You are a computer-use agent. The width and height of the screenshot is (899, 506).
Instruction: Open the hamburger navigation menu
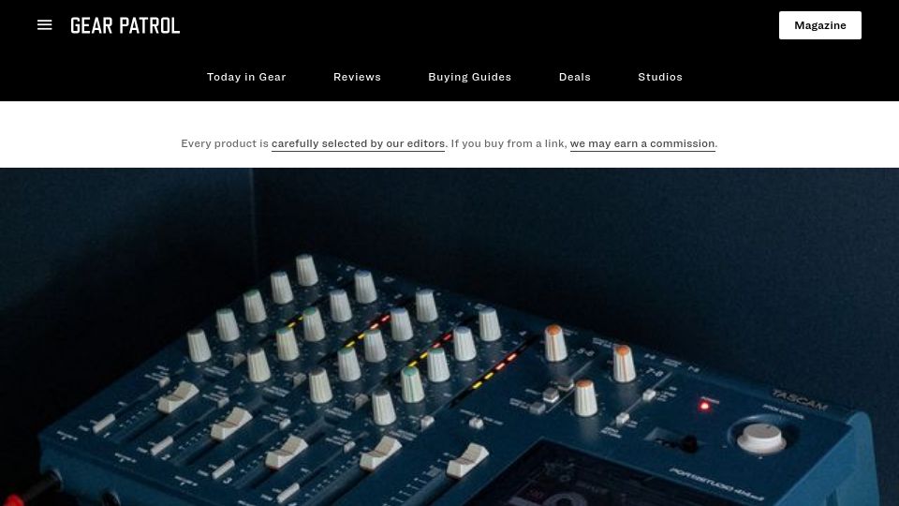[x=44, y=25]
